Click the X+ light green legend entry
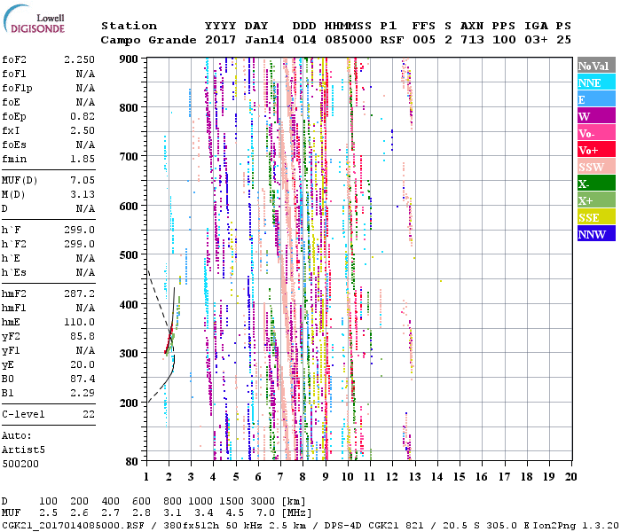Viewport: 621px width, 532px height. pos(596,200)
